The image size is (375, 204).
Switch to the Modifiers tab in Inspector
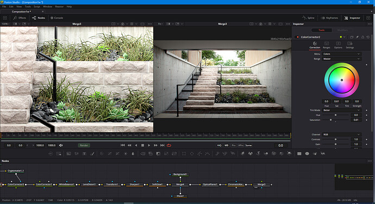(342, 30)
